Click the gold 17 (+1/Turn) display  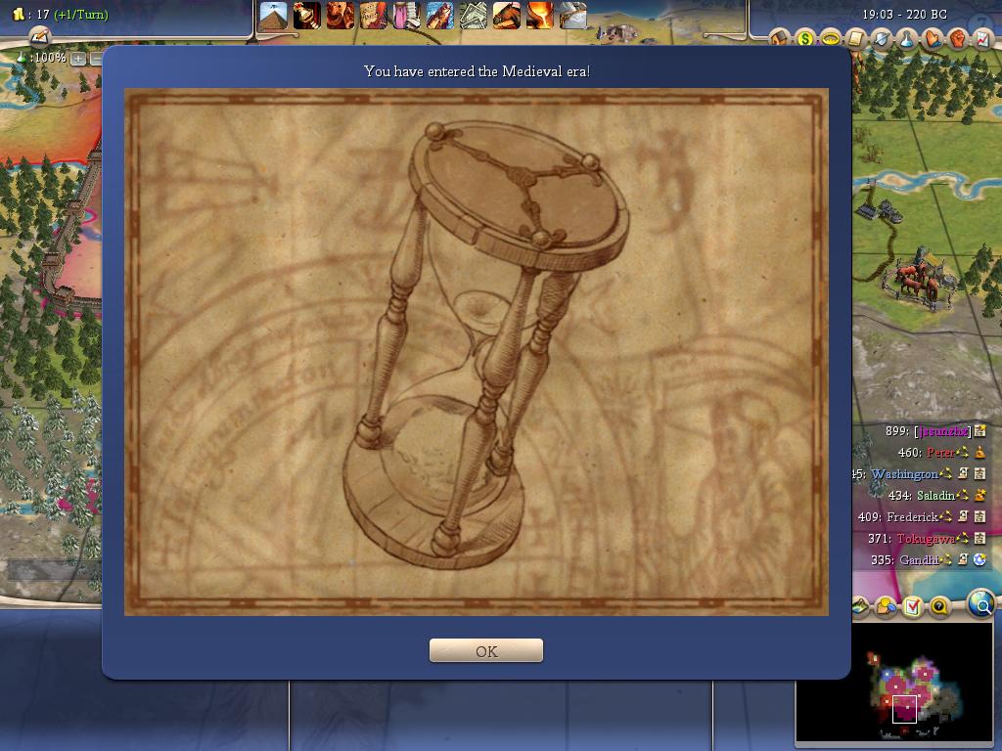coord(62,14)
